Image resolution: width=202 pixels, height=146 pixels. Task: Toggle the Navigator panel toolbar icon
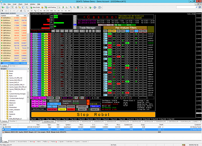[x=20, y=7]
